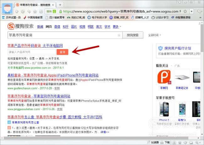The width and height of the screenshot is (204, 145).
Task: Open the browser home icon
Action: 35,12
